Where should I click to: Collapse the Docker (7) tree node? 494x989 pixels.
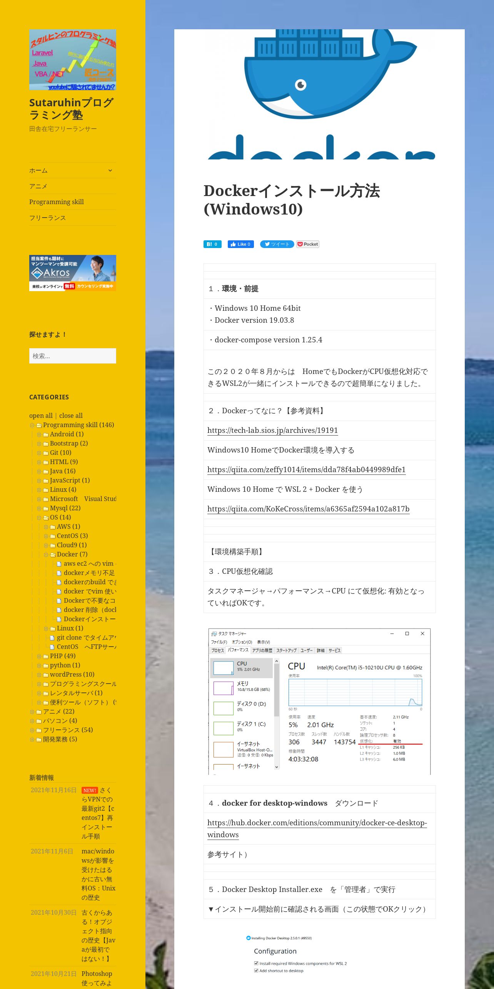point(46,555)
